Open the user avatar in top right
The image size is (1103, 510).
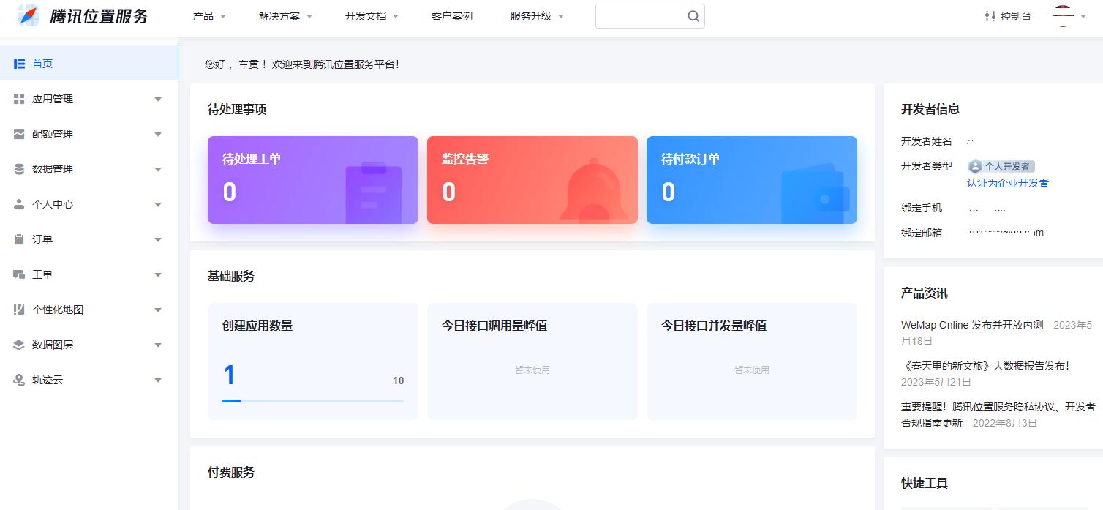click(x=1063, y=15)
